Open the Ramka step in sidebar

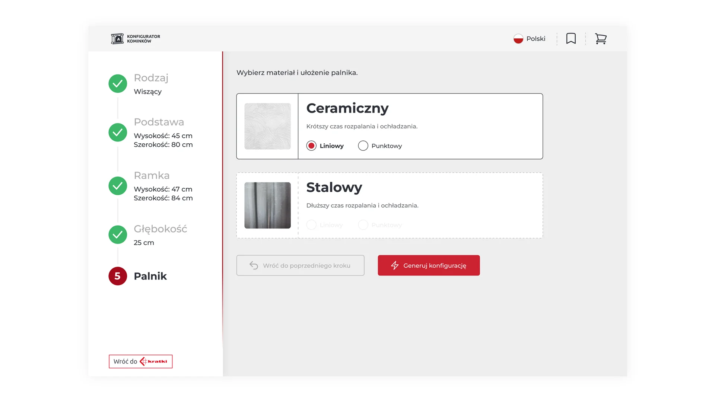152,175
